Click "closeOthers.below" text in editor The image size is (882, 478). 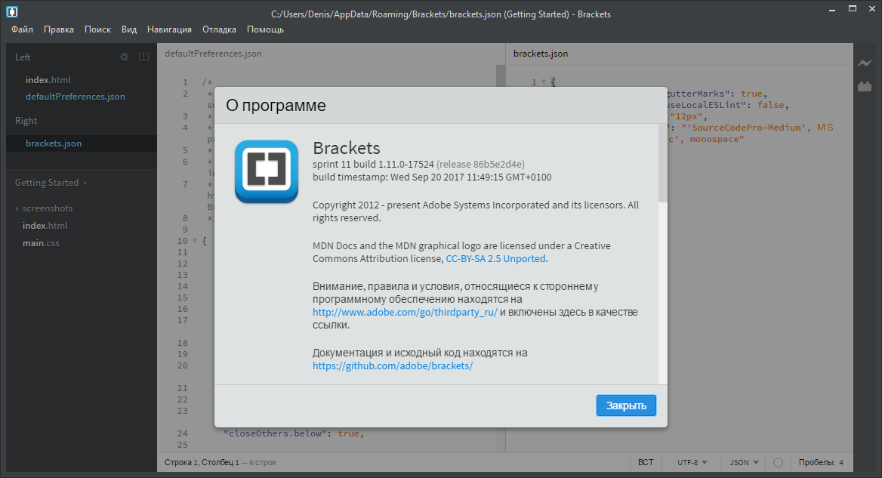pos(275,433)
